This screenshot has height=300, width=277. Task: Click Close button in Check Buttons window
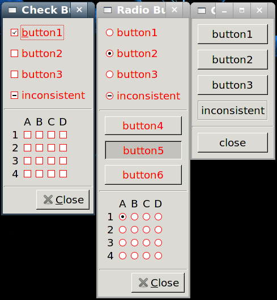pos(63,200)
